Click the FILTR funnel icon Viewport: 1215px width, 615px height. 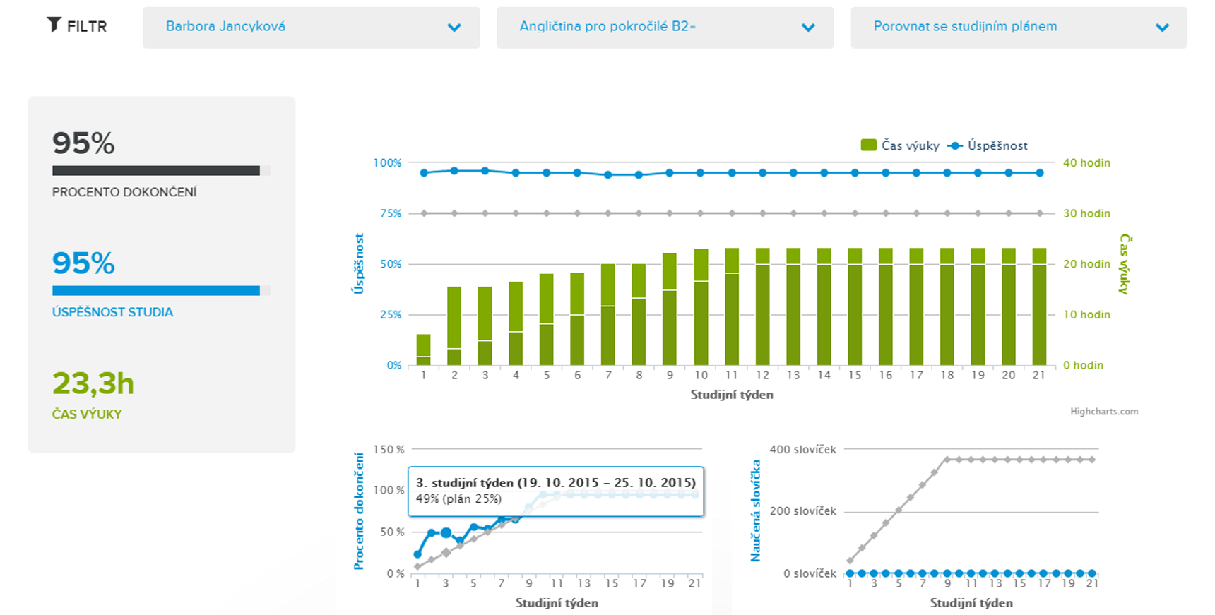point(54,25)
